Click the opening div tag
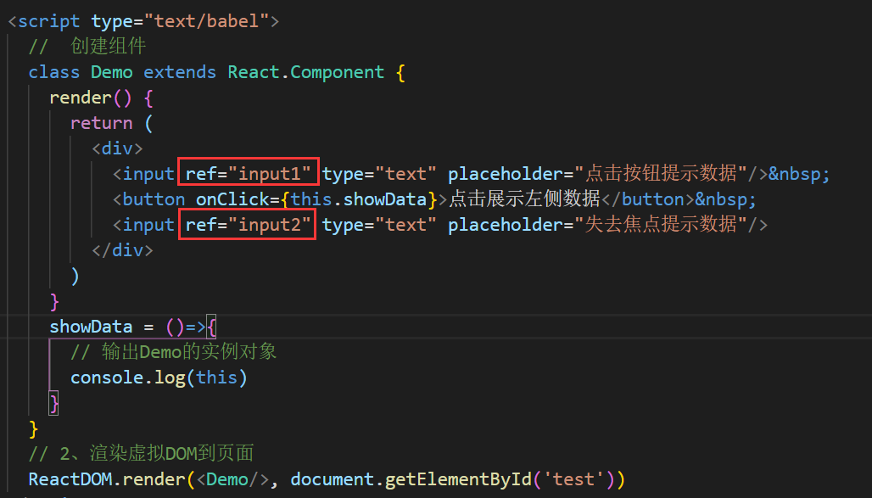This screenshot has width=872, height=498. tap(117, 148)
